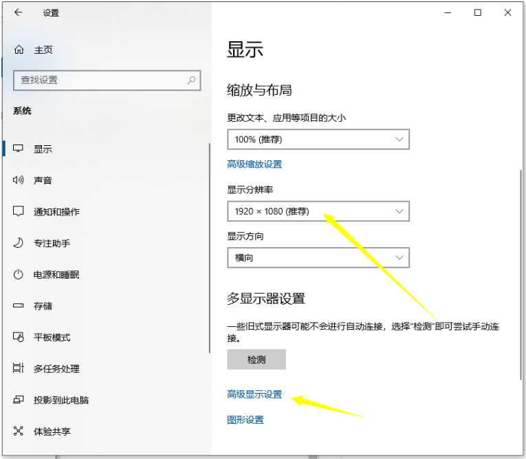Open 多任务处理 settings page
Image resolution: width=526 pixels, height=459 pixels.
coord(56,369)
